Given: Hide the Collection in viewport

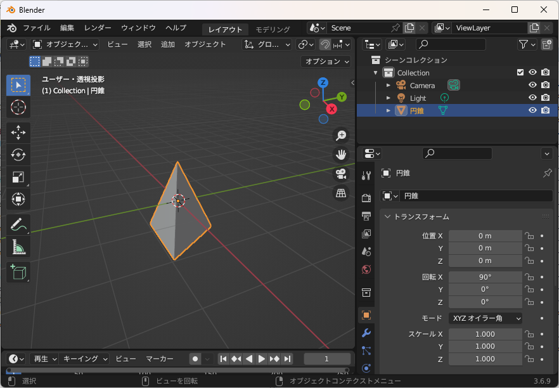Looking at the screenshot, I should tap(532, 72).
